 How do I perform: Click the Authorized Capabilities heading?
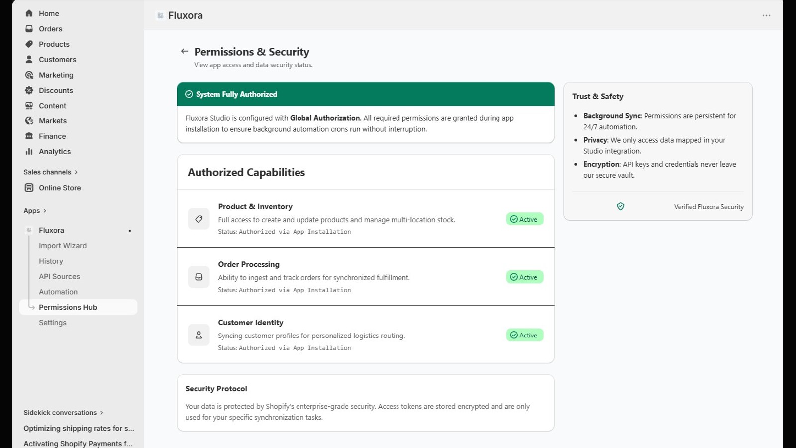coord(246,172)
